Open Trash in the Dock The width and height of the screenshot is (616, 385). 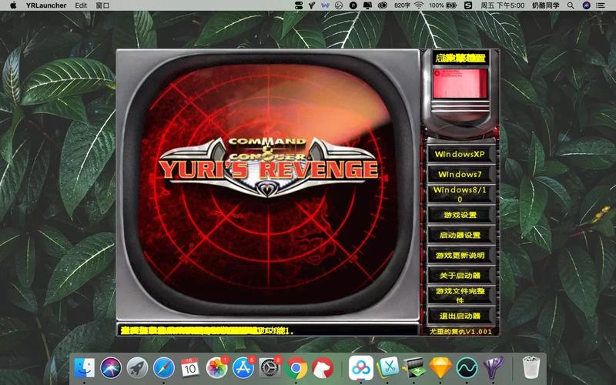[x=530, y=368]
